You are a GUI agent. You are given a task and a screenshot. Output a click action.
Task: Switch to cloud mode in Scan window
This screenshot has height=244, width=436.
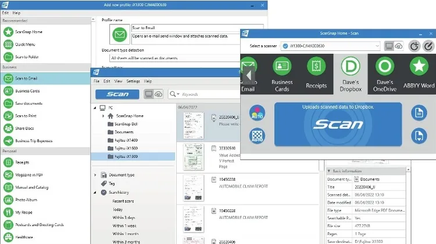pos(398,46)
